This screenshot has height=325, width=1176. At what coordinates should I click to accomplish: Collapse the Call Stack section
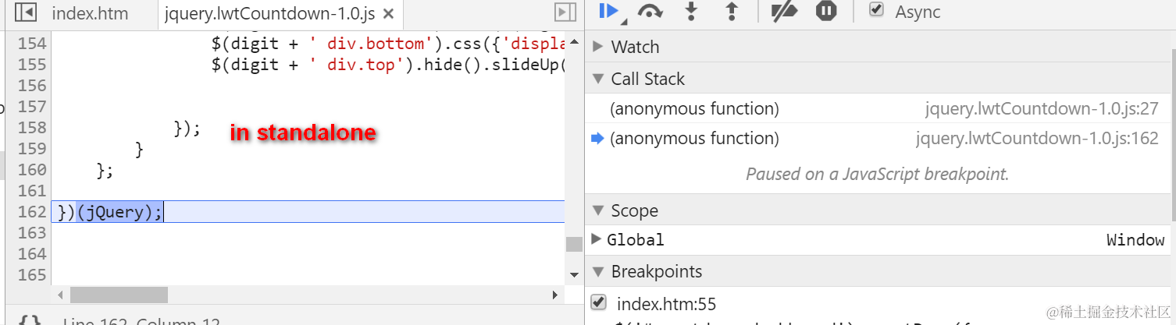click(598, 79)
